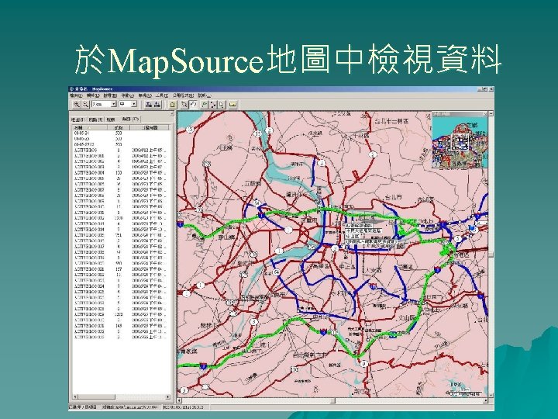
Task: Click the track list horizontal scrollbar thumb
Action: (96, 396)
